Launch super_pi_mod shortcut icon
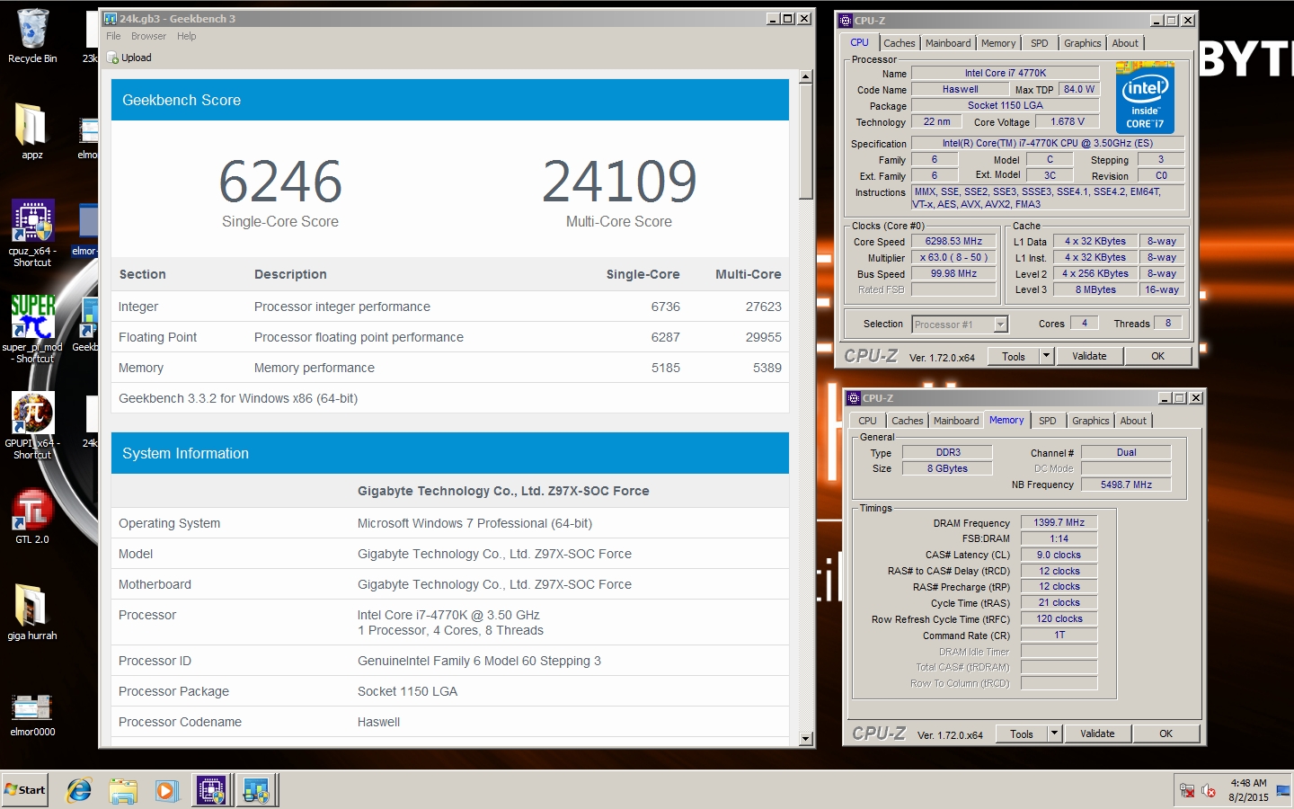The image size is (1294, 809). click(32, 329)
